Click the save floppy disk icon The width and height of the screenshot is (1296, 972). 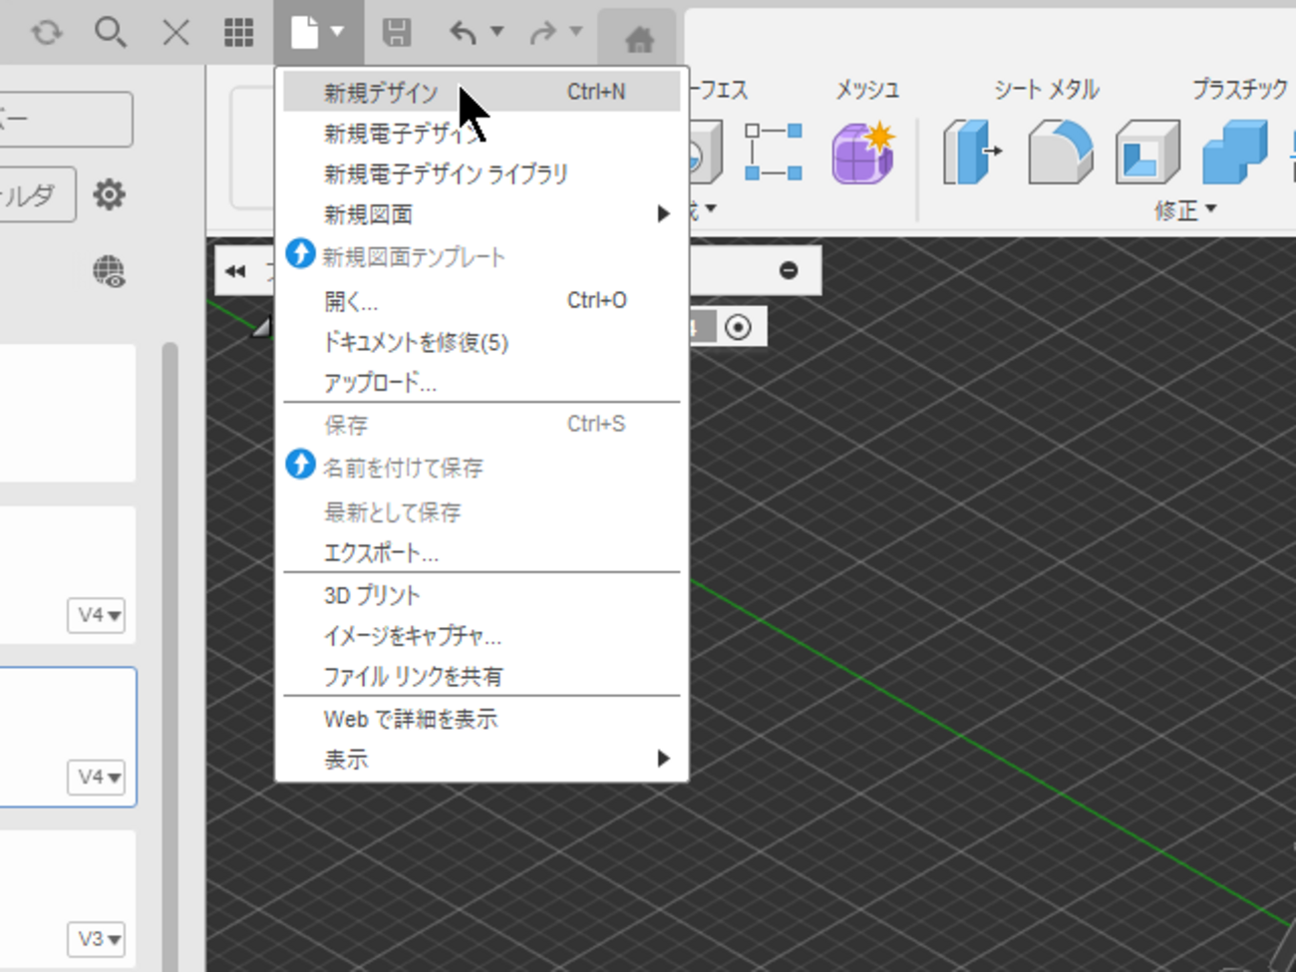397,33
